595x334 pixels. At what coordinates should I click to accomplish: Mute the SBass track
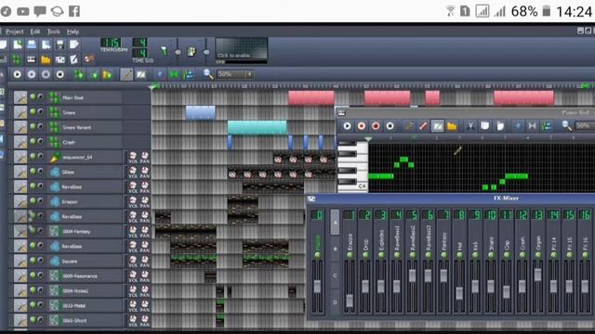[x=33, y=171]
